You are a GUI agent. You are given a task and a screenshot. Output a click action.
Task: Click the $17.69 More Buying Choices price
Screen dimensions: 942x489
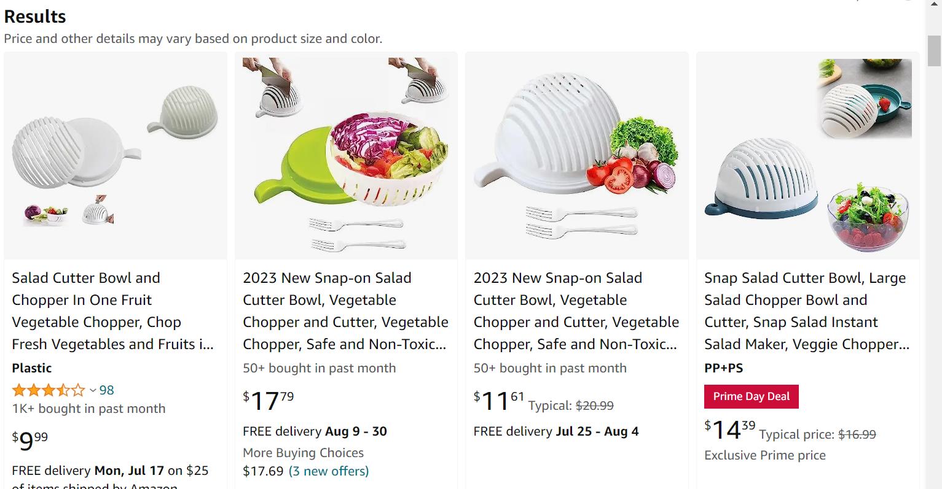coord(263,471)
